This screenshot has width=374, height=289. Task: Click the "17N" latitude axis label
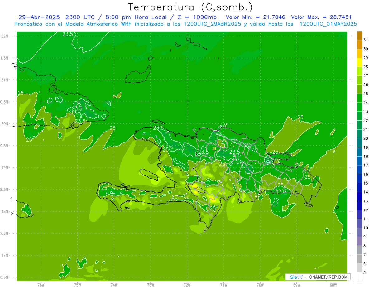click(x=5, y=255)
